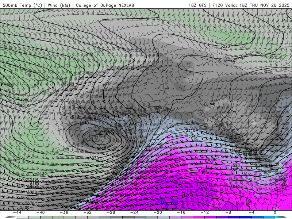This screenshot has width=292, height=219.
Task: Click the -44 color scale label
Action: pyautogui.click(x=17, y=212)
